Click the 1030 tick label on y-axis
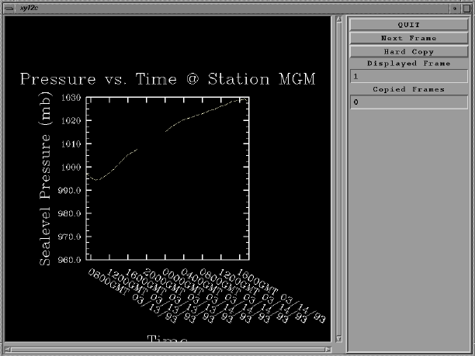 (71, 98)
